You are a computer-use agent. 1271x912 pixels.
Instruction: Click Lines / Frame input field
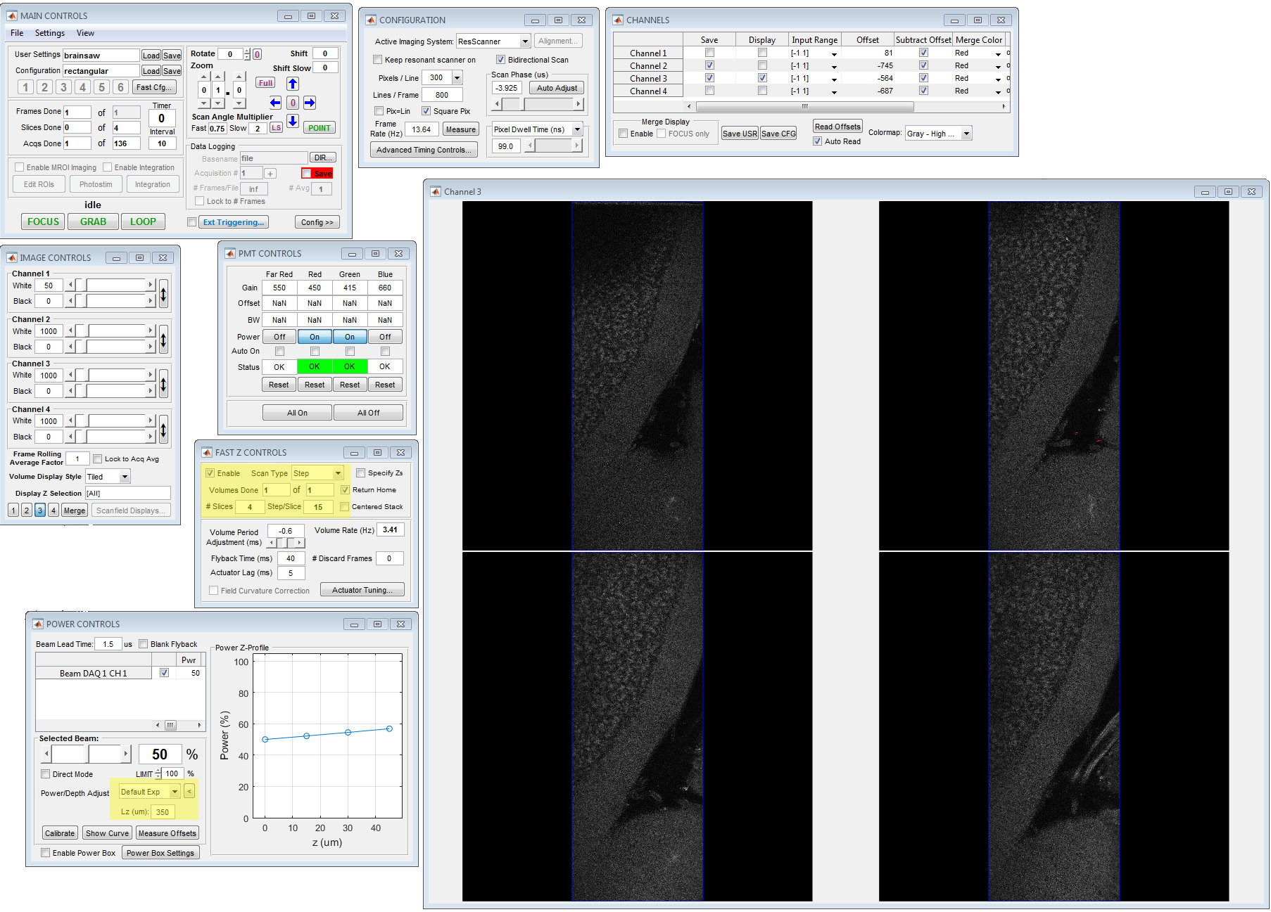point(442,95)
